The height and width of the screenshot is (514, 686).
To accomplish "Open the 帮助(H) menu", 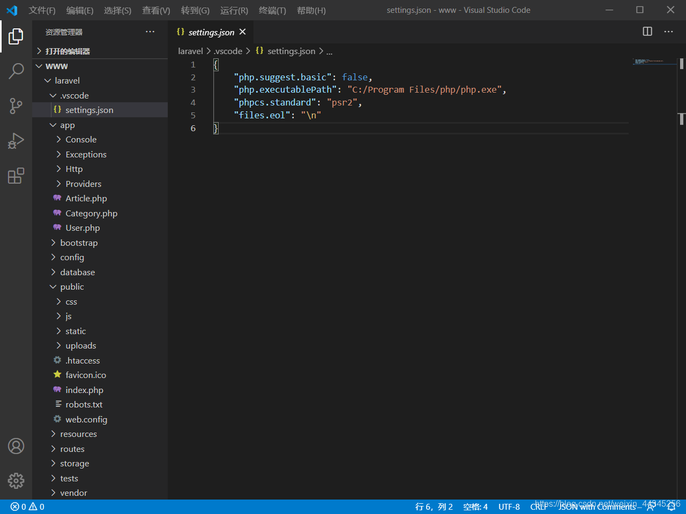I will tap(311, 10).
